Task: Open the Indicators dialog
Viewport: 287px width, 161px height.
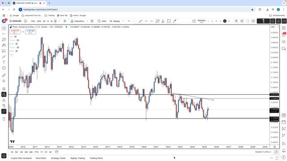Action: click(77, 21)
